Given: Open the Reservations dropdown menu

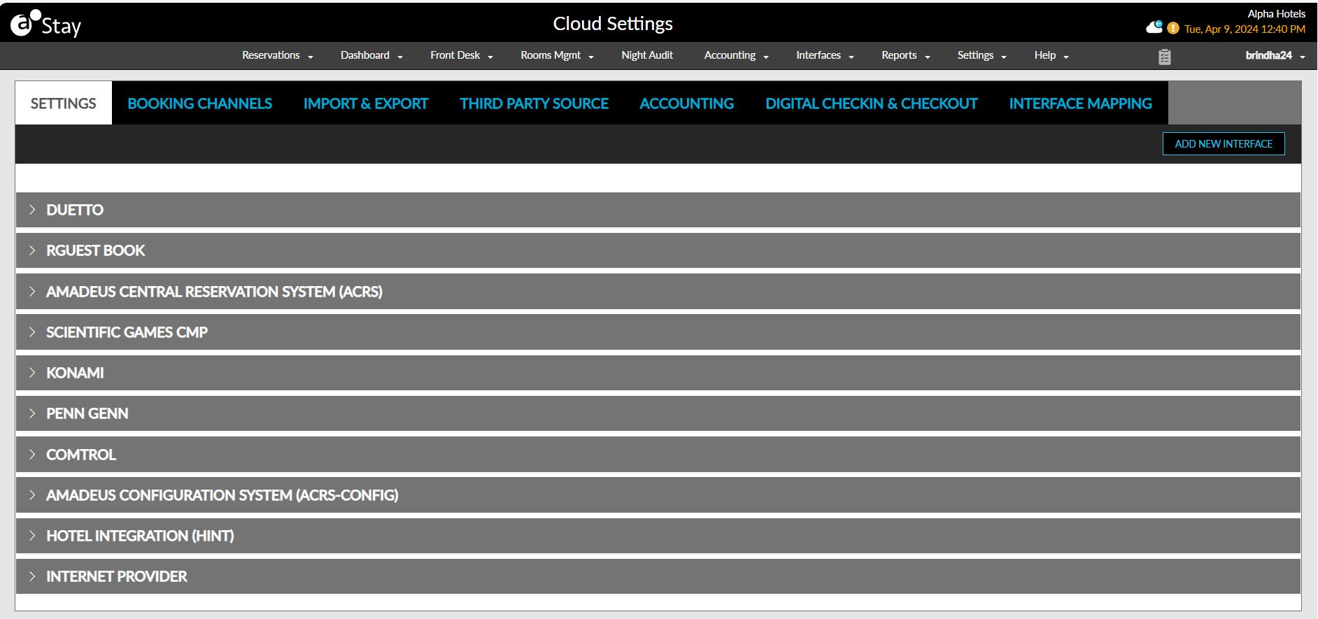Looking at the screenshot, I should click(277, 55).
